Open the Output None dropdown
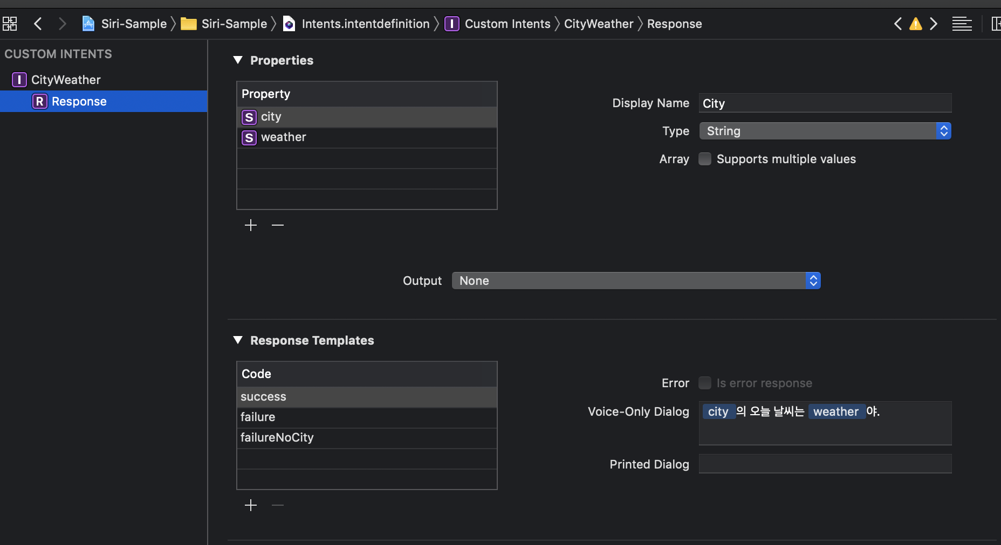This screenshot has width=1001, height=545. point(636,281)
